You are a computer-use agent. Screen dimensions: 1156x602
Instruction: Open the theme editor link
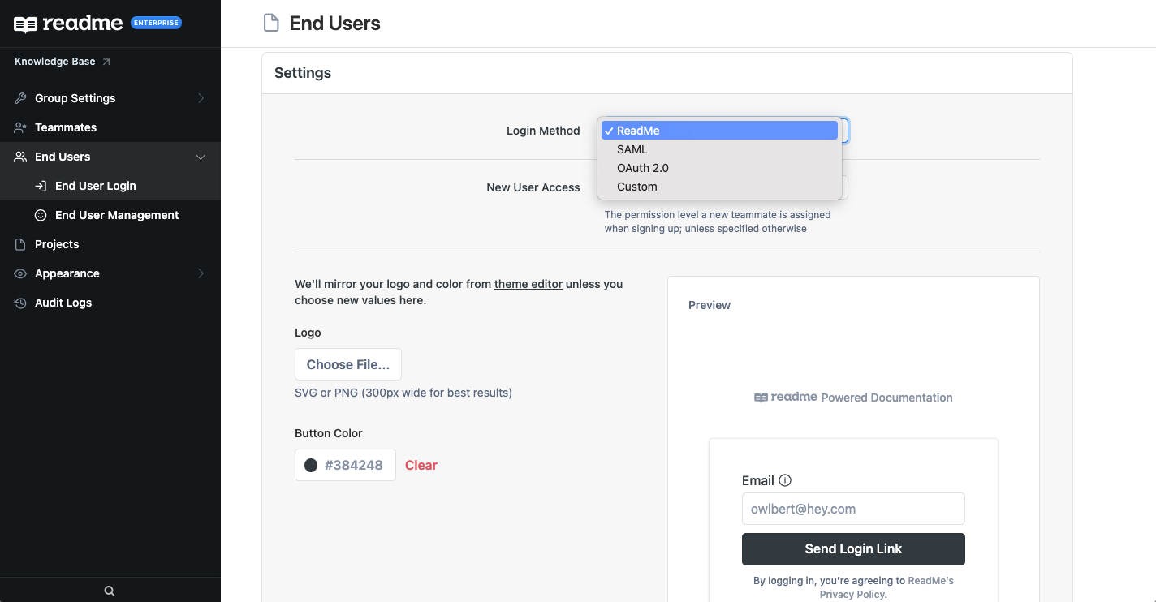point(528,284)
